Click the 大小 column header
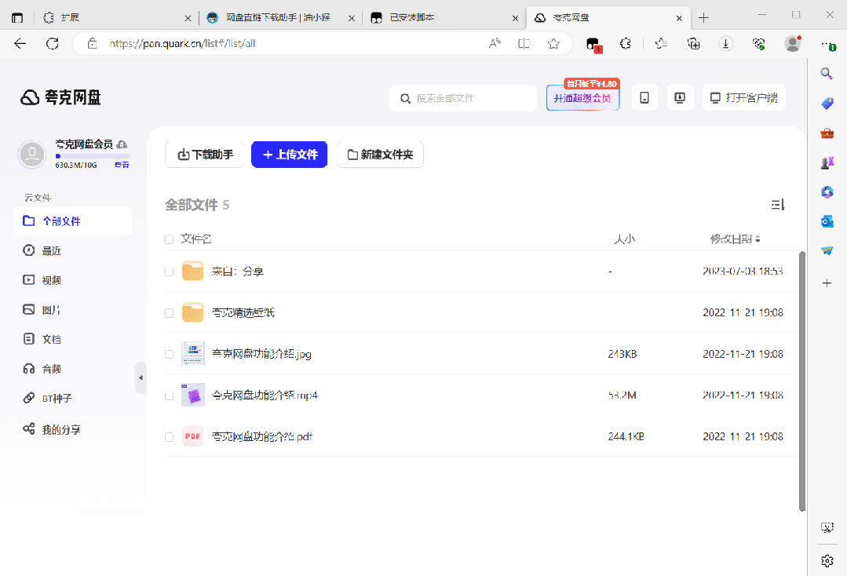 pyautogui.click(x=624, y=239)
